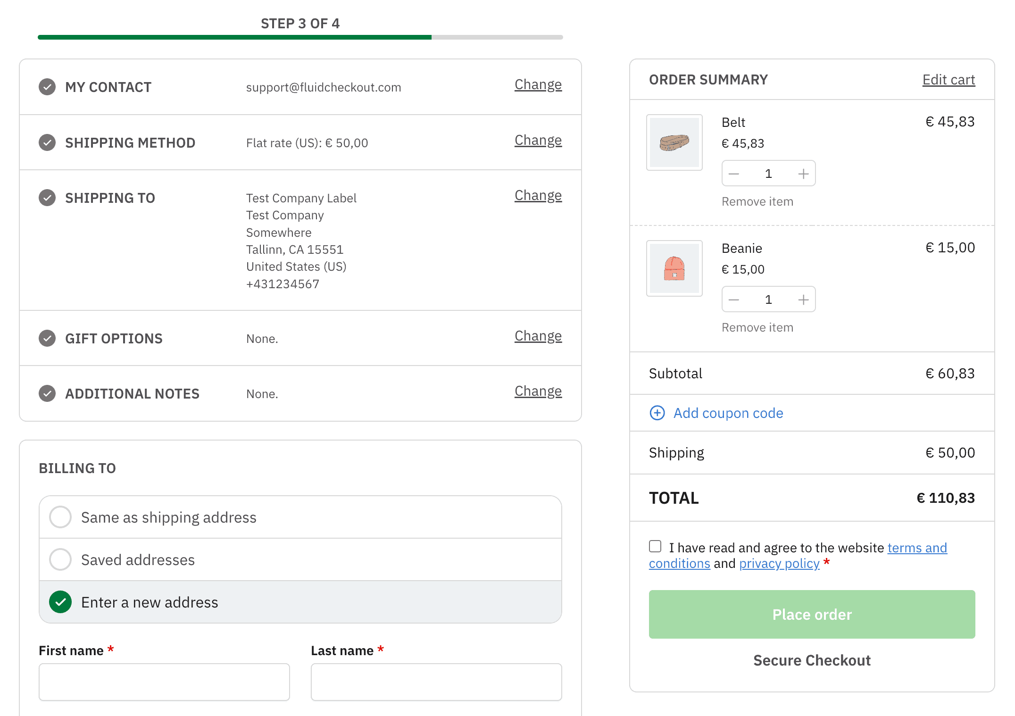Click the Belt product name
The image size is (1015, 716).
(x=733, y=122)
